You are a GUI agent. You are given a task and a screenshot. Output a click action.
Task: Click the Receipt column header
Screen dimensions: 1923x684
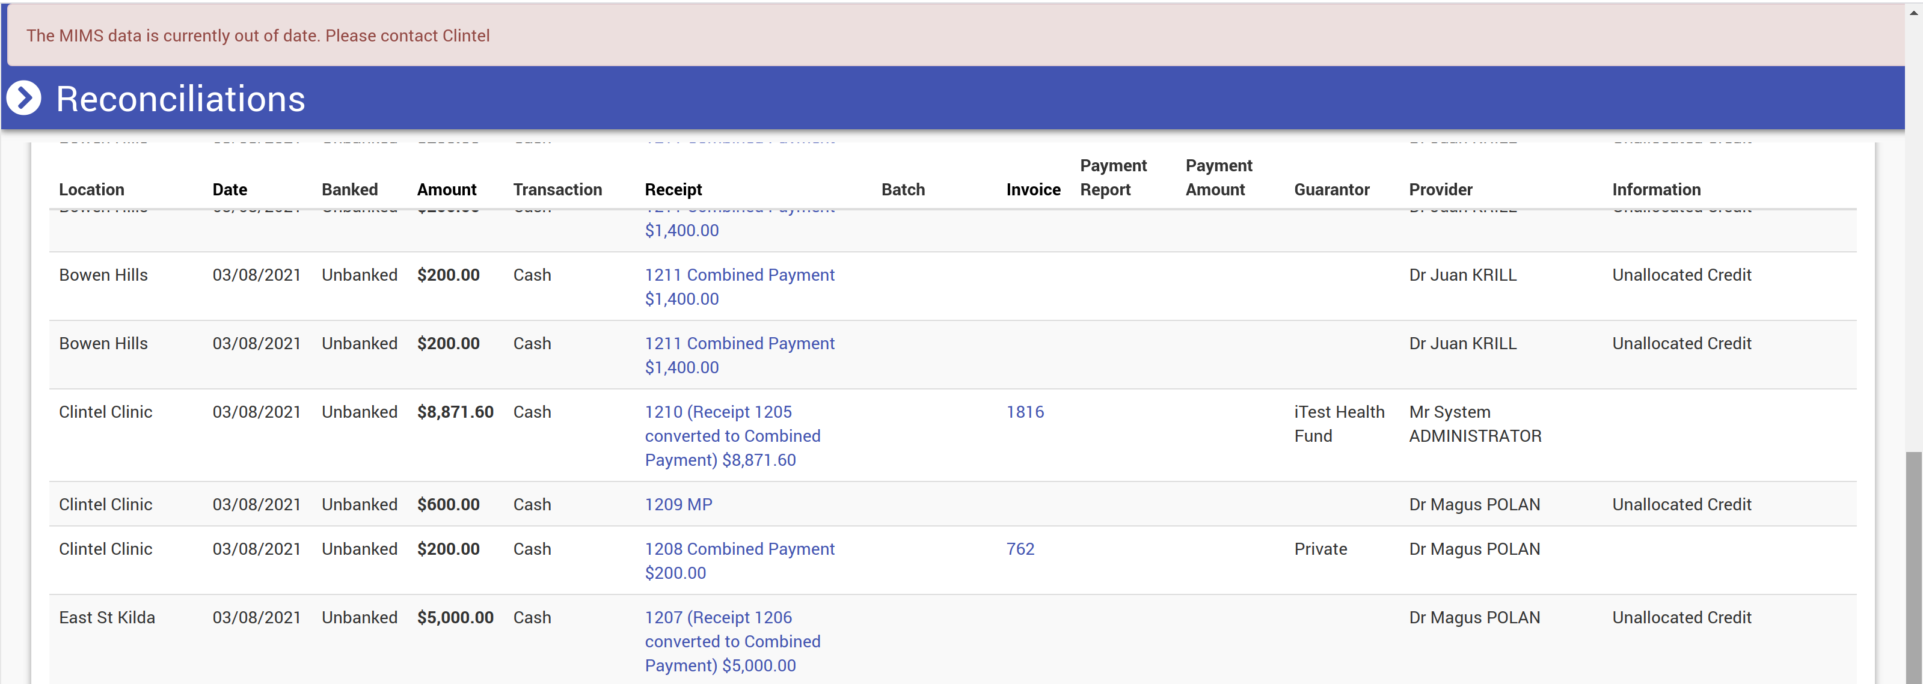tap(673, 189)
